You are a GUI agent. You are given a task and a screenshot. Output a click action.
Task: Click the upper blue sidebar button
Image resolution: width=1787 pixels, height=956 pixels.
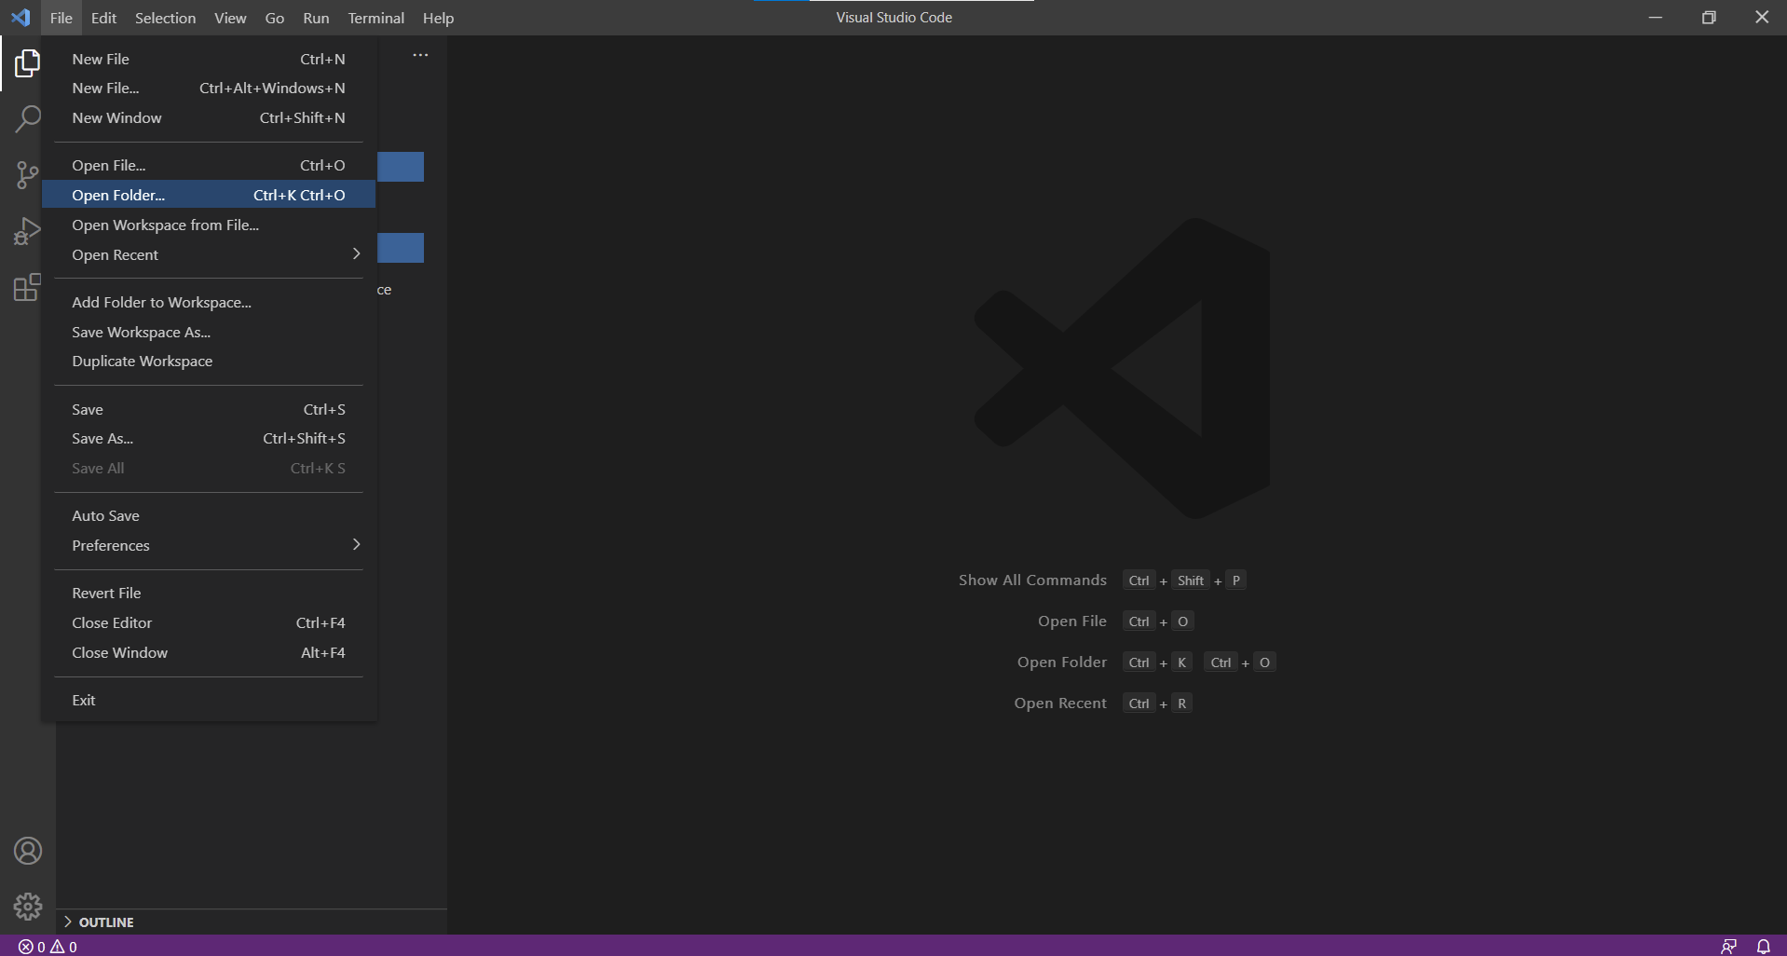(x=401, y=167)
